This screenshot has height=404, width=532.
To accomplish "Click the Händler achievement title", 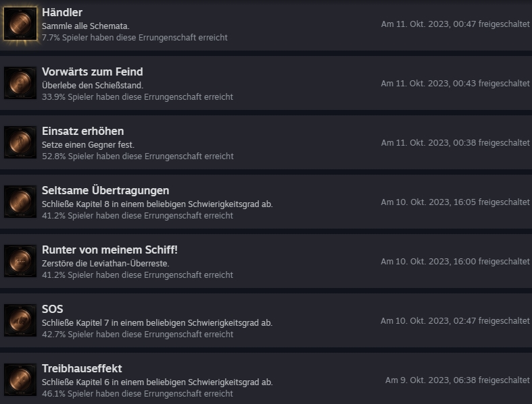I will point(62,13).
